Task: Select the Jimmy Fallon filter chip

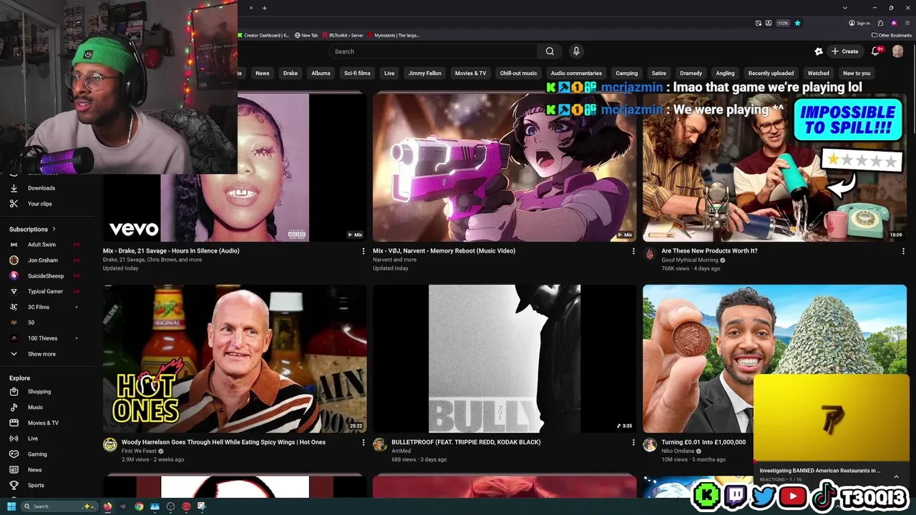Action: [425, 73]
